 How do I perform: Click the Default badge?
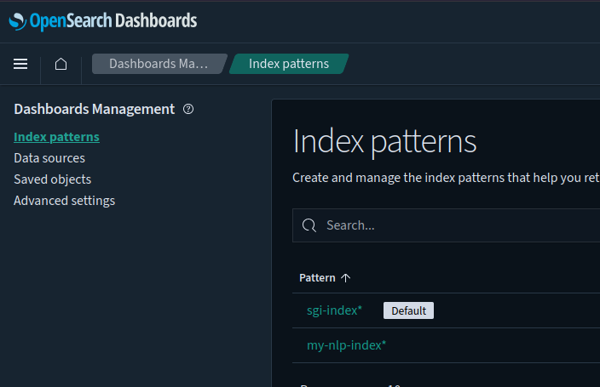coord(409,310)
